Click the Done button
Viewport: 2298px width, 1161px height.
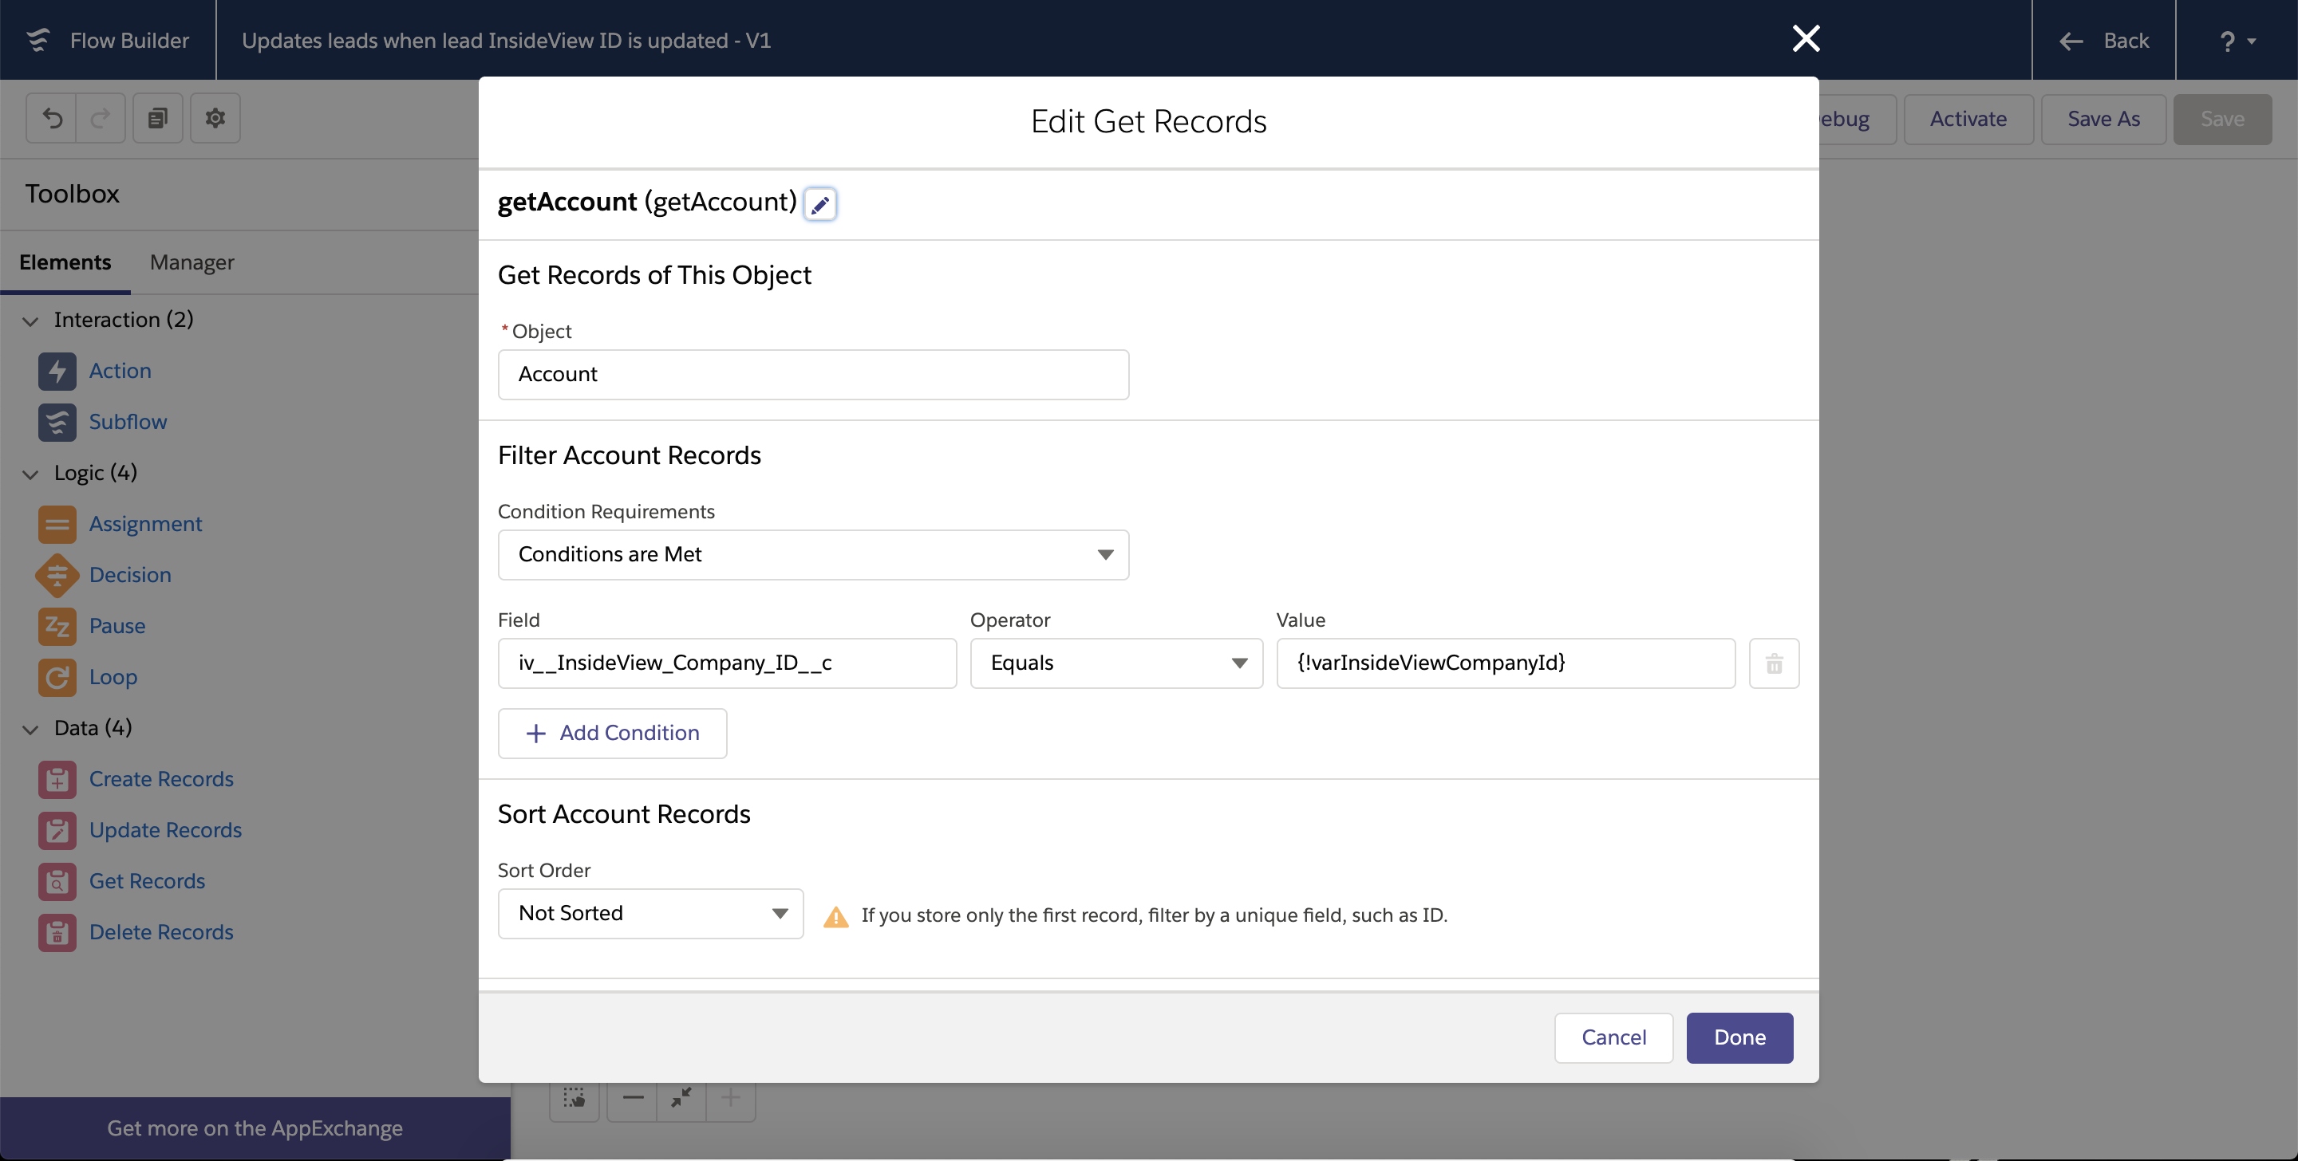(1739, 1037)
